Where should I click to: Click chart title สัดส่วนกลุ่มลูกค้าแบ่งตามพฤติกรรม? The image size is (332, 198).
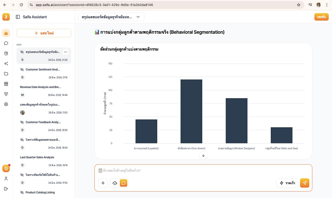pyautogui.click(x=129, y=49)
